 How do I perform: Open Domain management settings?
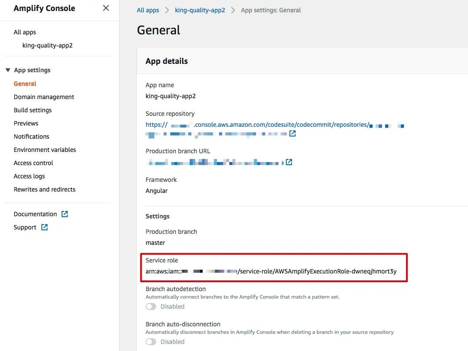coord(44,97)
